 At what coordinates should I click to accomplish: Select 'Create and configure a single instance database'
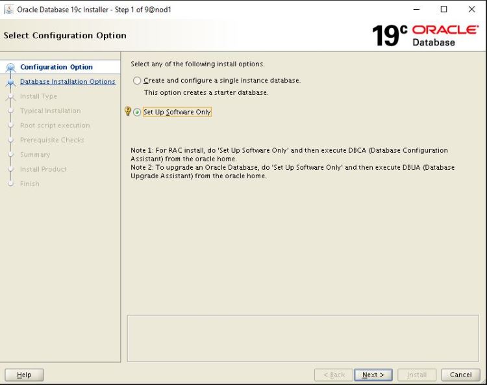(x=137, y=81)
